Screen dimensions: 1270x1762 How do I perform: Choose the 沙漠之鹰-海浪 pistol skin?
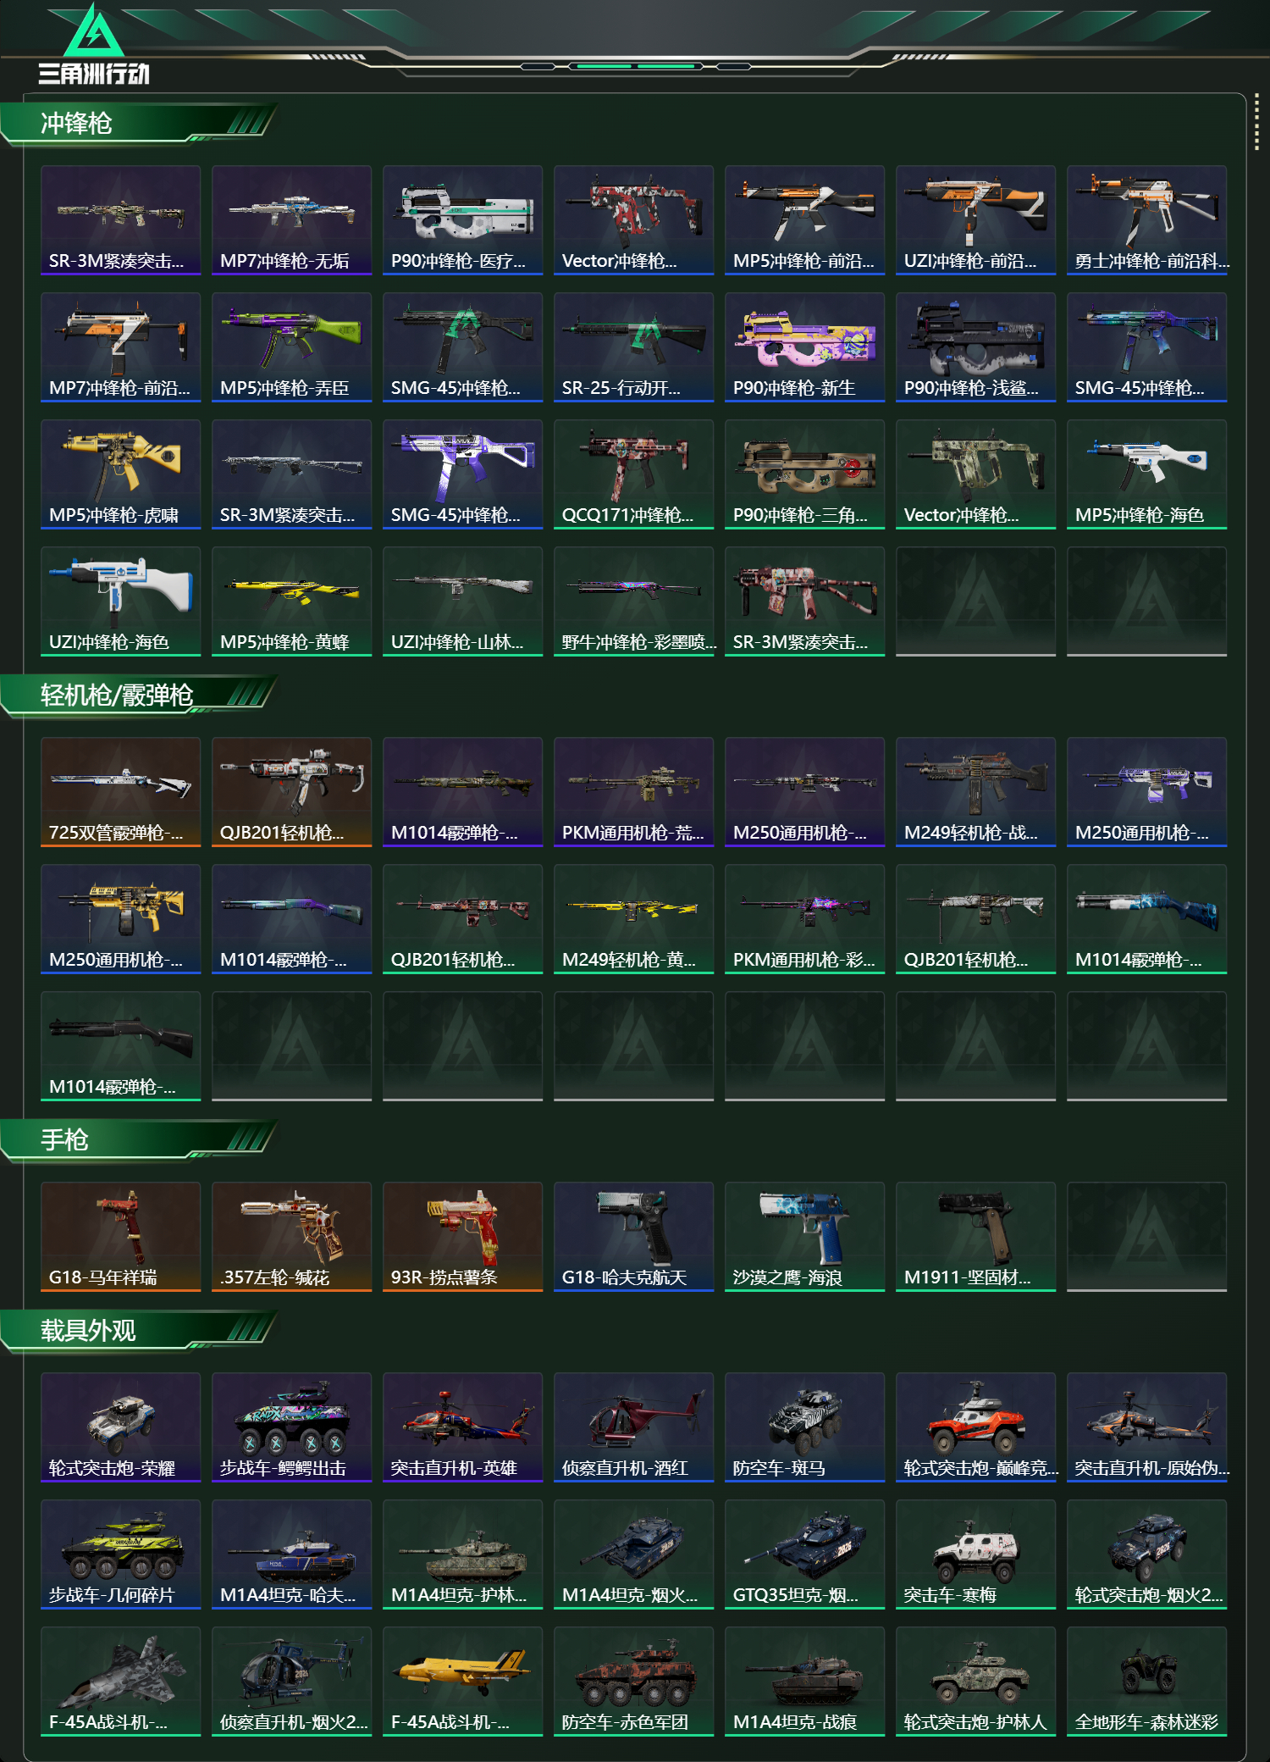804,1237
